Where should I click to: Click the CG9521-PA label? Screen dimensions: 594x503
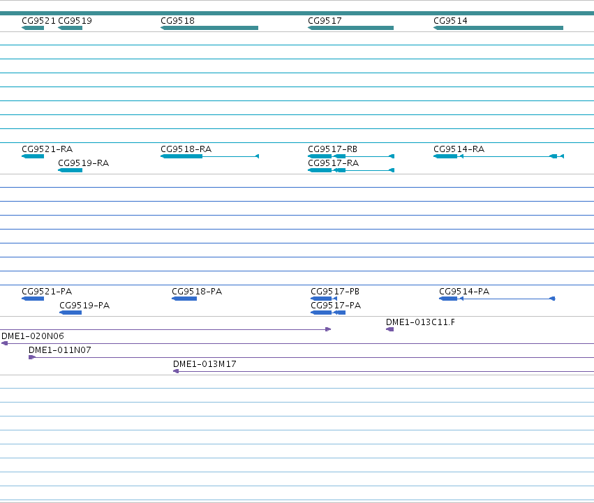point(47,292)
